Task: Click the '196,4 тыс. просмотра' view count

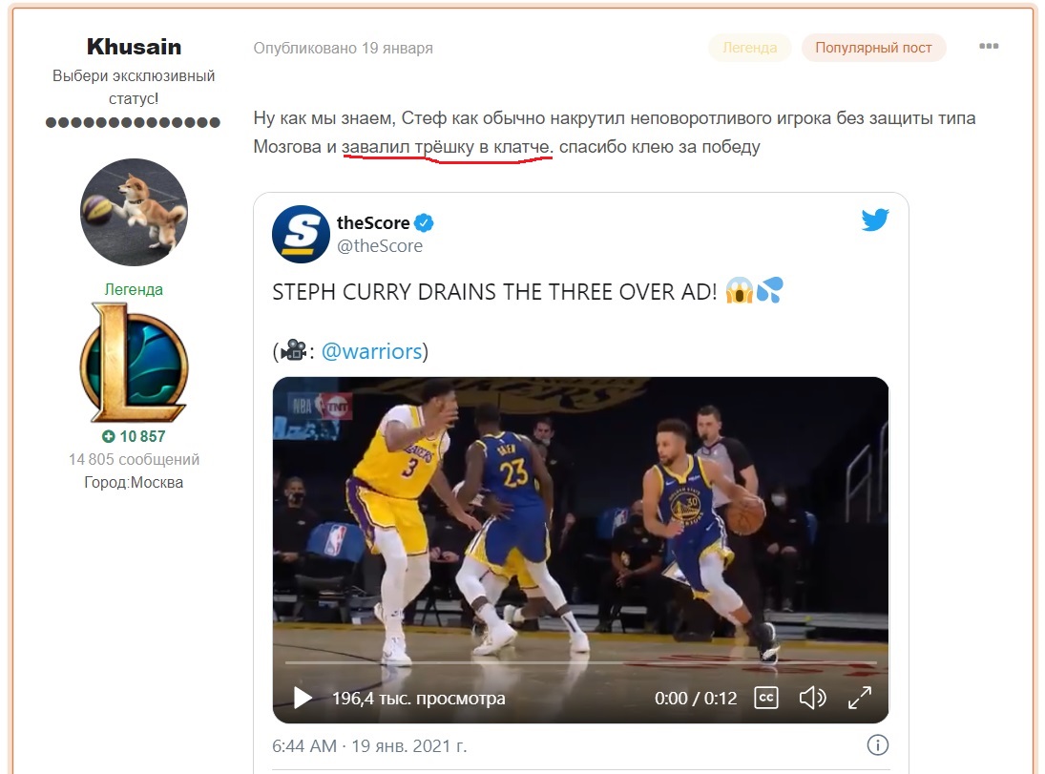Action: (419, 699)
